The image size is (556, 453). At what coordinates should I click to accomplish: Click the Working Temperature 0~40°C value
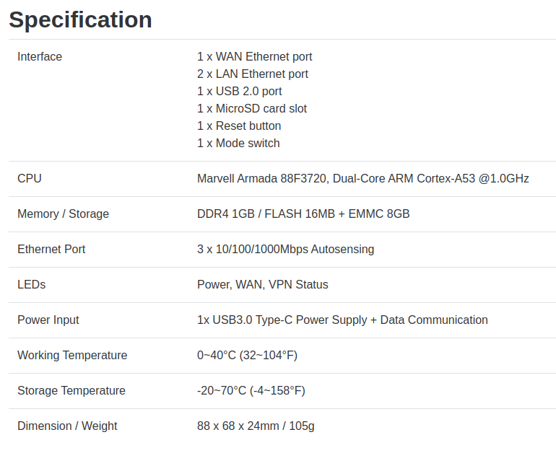pyautogui.click(x=247, y=355)
